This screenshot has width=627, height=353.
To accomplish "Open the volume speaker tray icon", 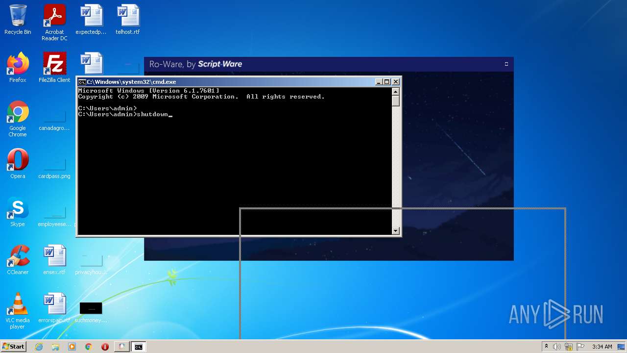I will [x=557, y=347].
